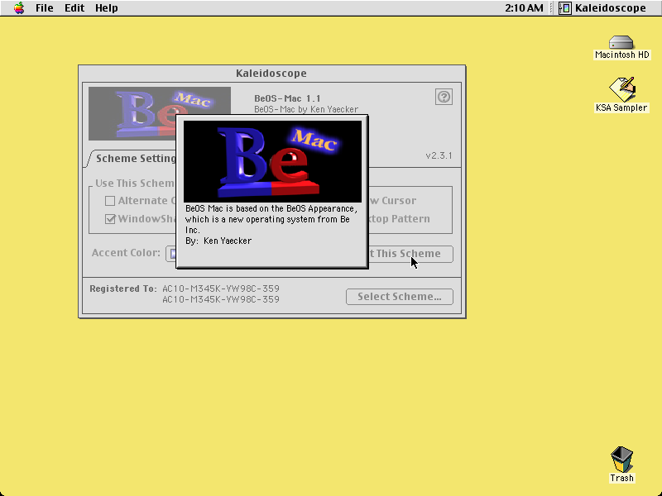The width and height of the screenshot is (662, 496).
Task: Click the help question mark button
Action: point(444,97)
